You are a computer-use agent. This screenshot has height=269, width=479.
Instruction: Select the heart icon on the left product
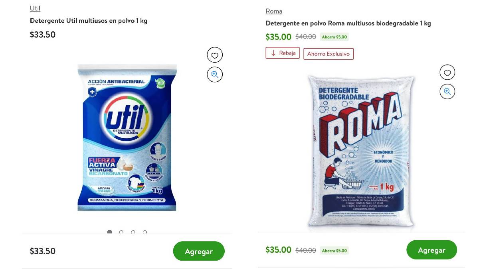tap(214, 55)
